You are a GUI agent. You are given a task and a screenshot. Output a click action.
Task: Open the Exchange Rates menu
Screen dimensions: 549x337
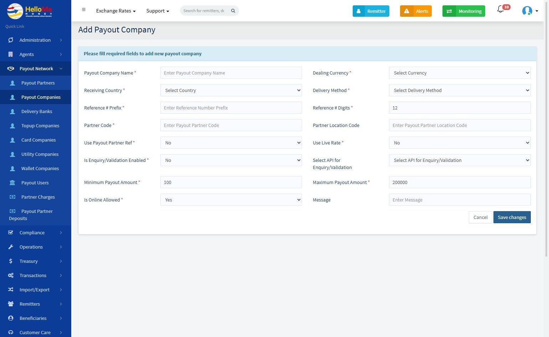pos(116,11)
